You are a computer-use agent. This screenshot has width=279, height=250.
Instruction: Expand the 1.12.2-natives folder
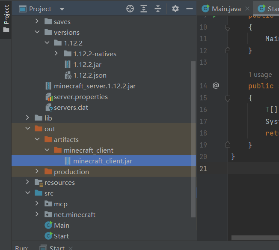pyautogui.click(x=56, y=53)
